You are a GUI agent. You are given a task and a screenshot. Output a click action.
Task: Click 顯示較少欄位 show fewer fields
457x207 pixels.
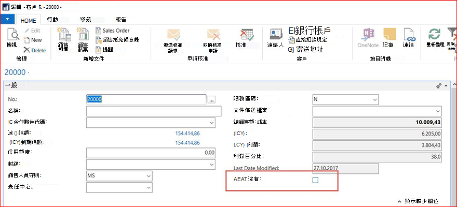point(418,201)
